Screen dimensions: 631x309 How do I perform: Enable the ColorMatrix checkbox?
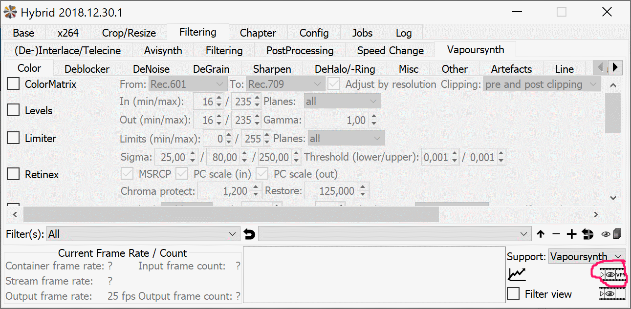click(x=13, y=84)
